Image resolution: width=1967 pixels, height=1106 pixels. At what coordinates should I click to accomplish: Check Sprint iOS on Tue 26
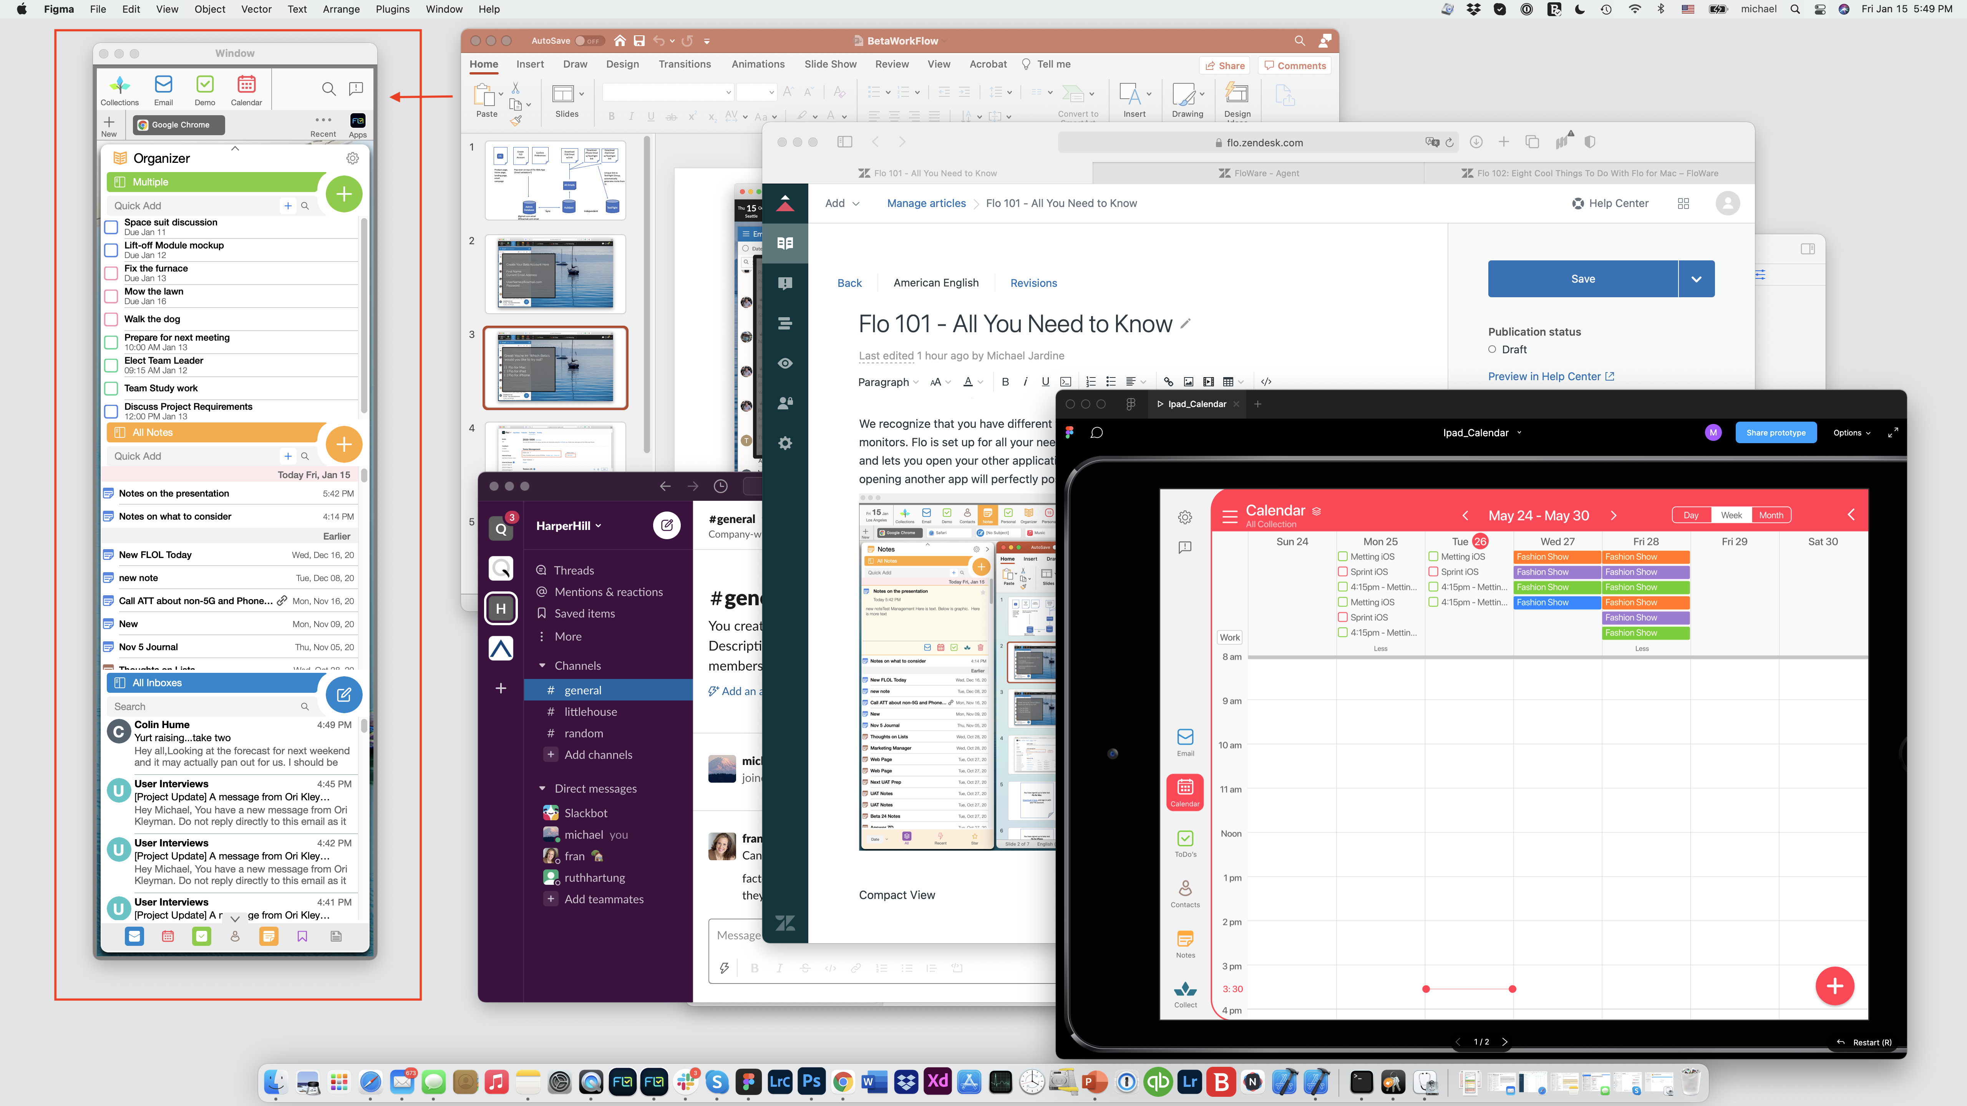[1433, 572]
